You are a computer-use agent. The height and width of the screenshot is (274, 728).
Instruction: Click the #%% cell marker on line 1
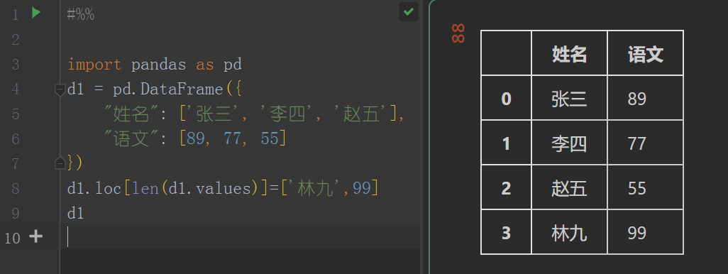(x=81, y=15)
